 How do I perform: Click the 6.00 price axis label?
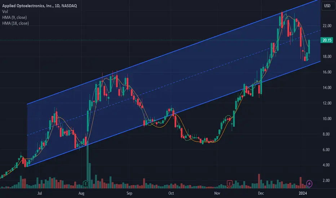(x=326, y=150)
